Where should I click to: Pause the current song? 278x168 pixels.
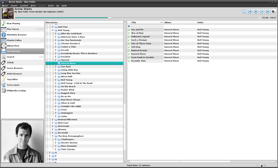[261, 12]
